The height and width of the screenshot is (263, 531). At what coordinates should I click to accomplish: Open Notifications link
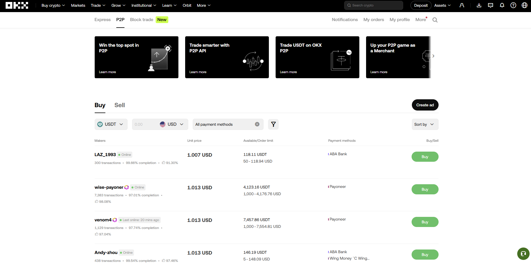point(345,20)
